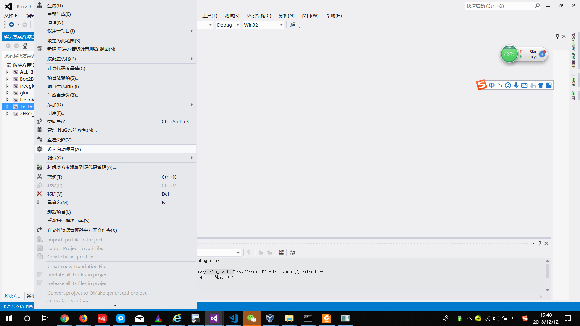The height and width of the screenshot is (326, 580).
Task: Open Visual Studio Code from taskbar
Action: tap(233, 318)
